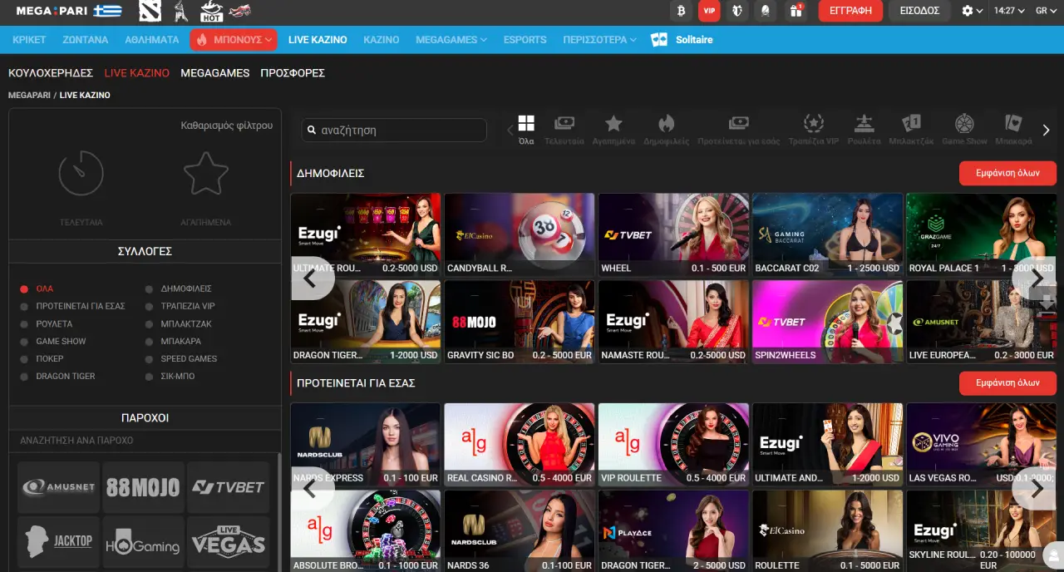Viewport: 1064px width, 572px height.
Task: Open the ΚΑΖΙΝΟ menu item
Action: click(x=381, y=40)
